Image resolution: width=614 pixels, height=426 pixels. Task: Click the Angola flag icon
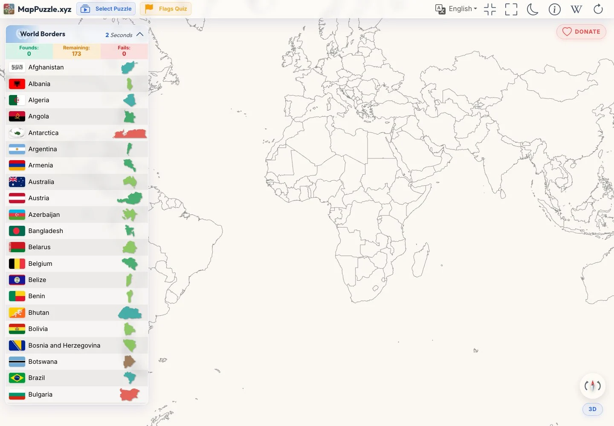[x=17, y=116]
